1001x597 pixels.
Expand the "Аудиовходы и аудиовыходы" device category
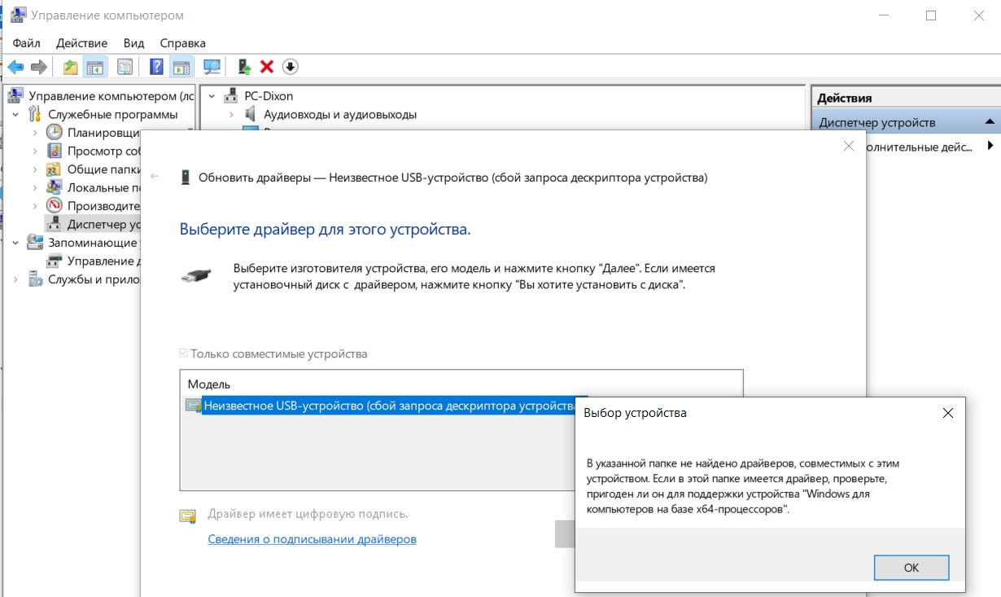click(x=231, y=115)
